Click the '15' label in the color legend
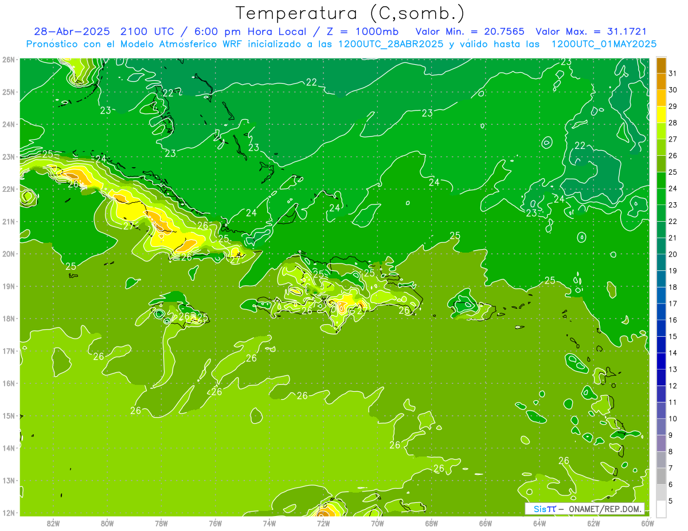Image resolution: width=688 pixels, height=531 pixels. point(673,336)
